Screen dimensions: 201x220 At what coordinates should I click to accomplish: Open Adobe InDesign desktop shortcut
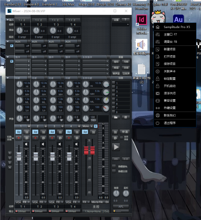click(x=142, y=24)
